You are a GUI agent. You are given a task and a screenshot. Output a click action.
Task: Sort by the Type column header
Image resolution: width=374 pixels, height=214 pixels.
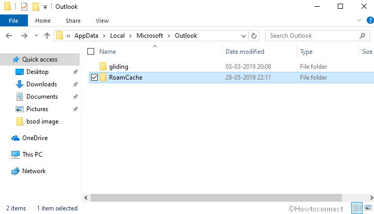tap(306, 52)
